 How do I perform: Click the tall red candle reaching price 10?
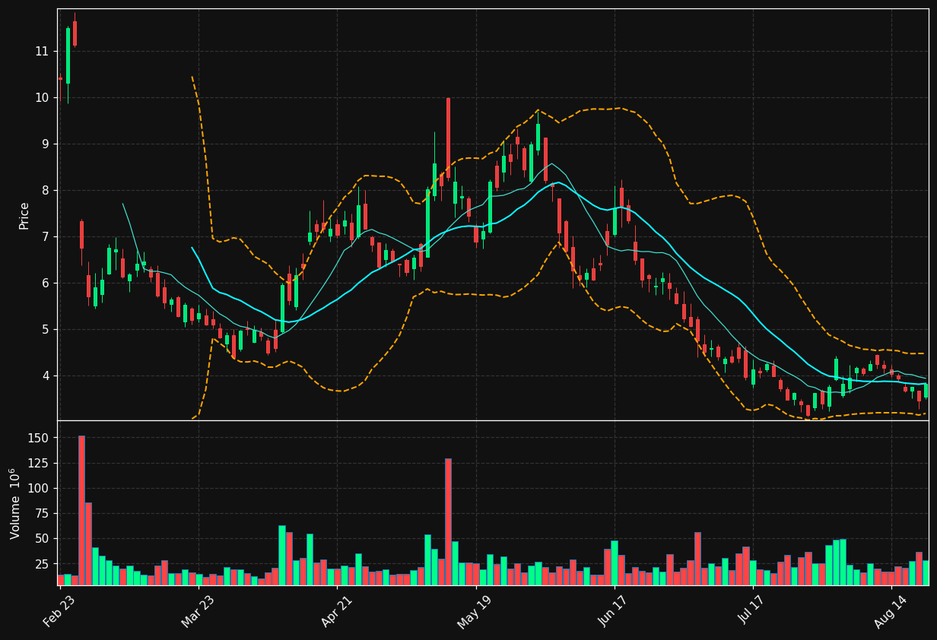click(x=448, y=138)
